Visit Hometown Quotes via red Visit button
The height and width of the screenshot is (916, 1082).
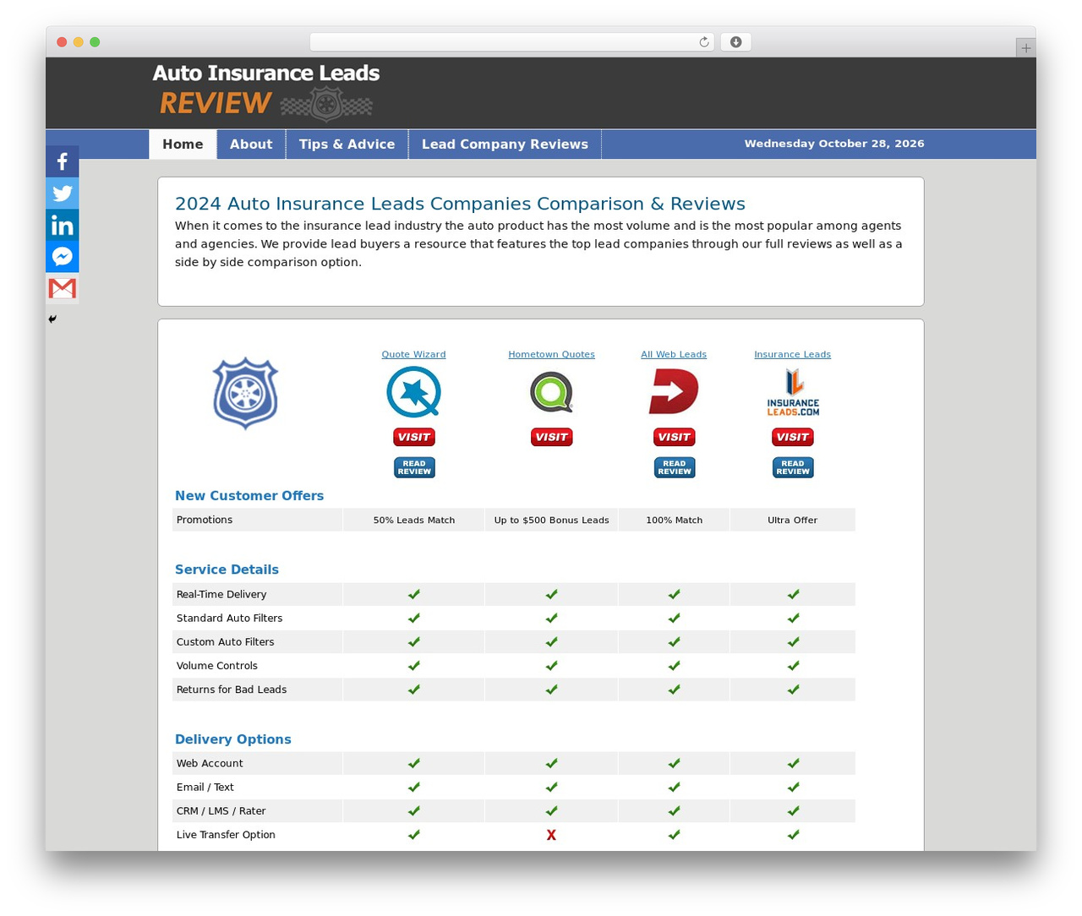551,437
